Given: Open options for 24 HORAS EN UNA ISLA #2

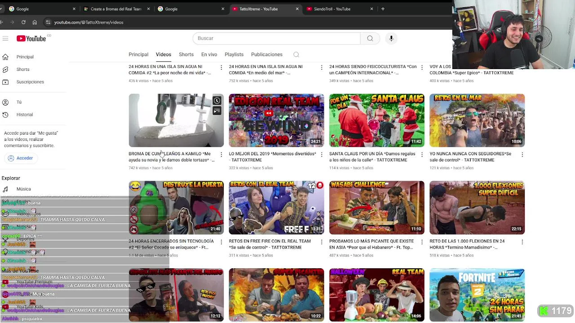Looking at the screenshot, I should point(221,67).
